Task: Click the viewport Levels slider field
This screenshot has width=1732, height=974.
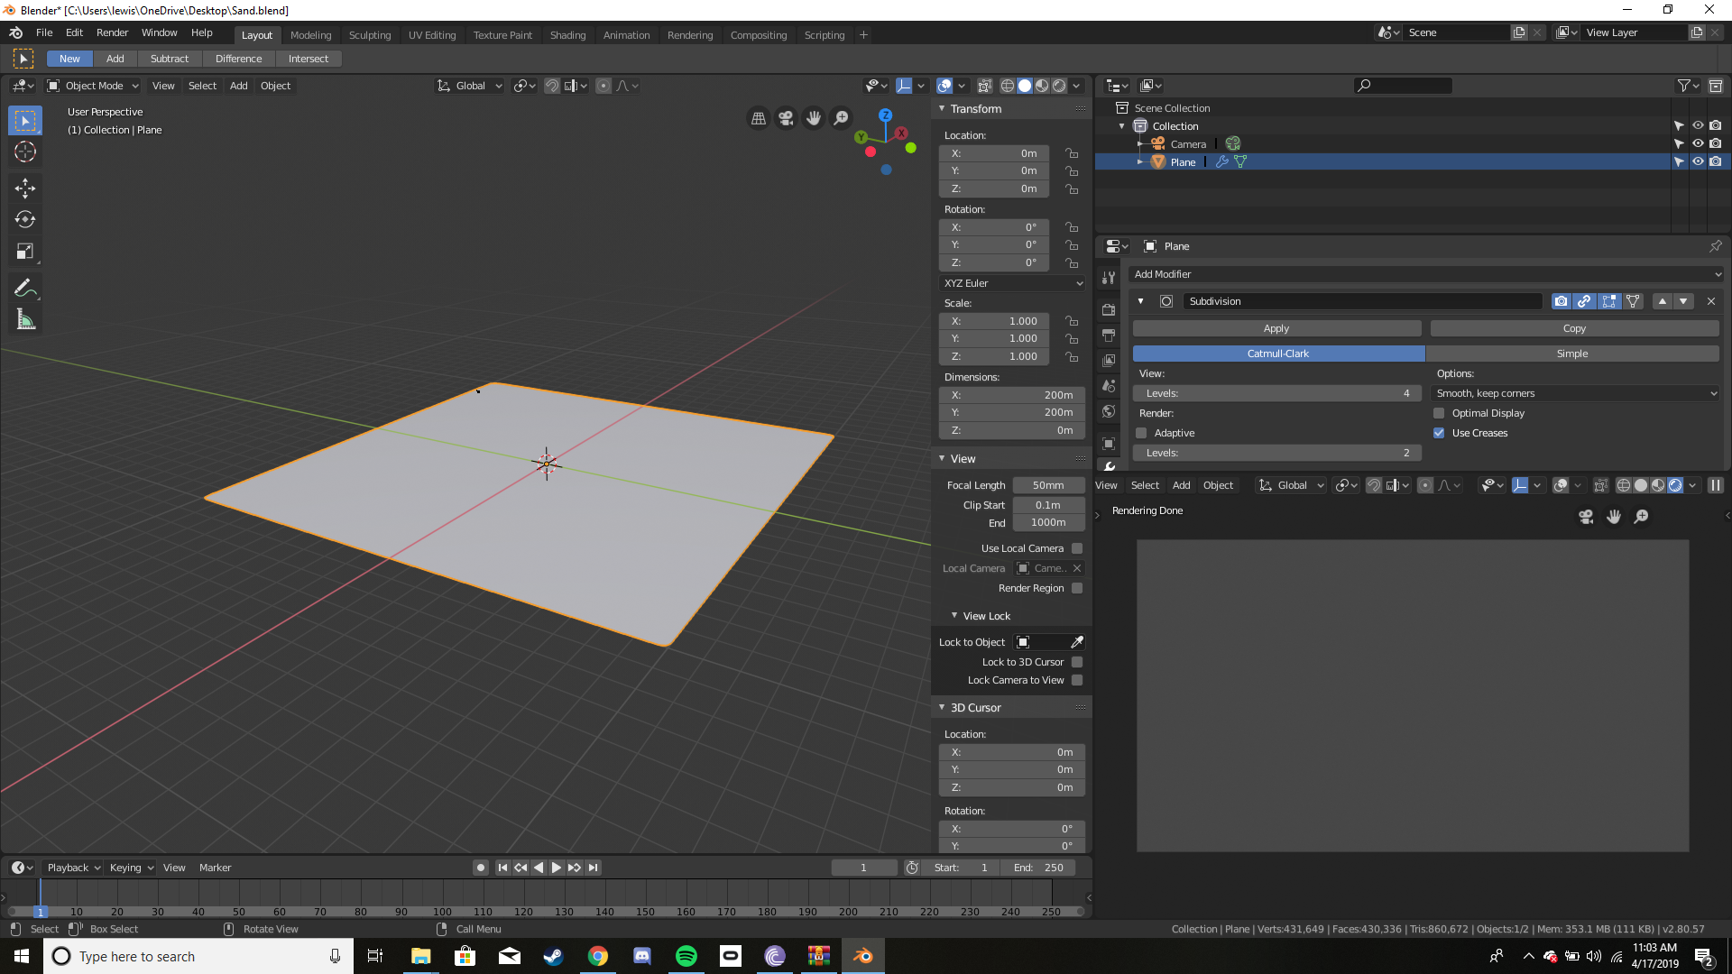Action: pos(1276,393)
